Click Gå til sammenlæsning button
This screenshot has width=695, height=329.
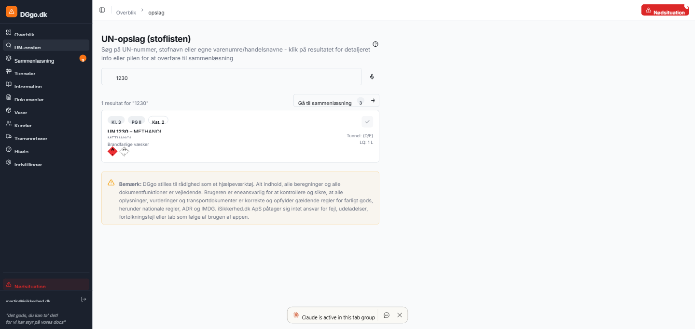click(x=336, y=101)
